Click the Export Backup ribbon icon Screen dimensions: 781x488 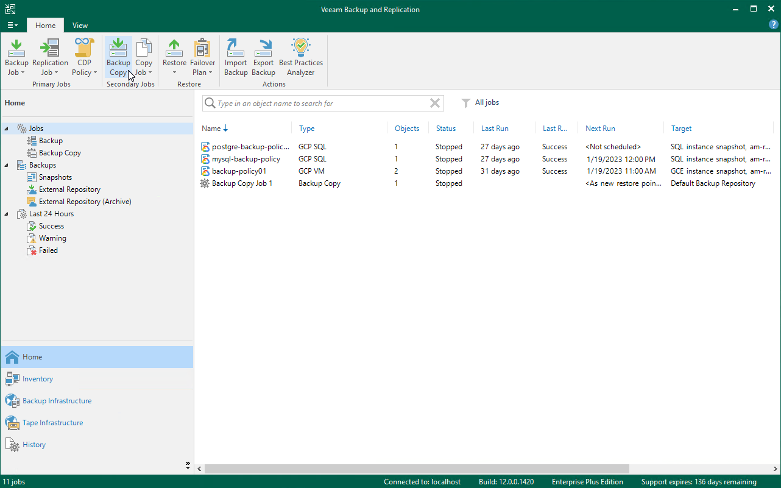264,48
